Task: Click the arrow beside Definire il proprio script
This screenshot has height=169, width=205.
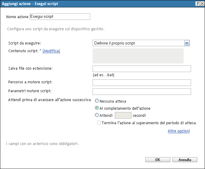Action: click(x=187, y=43)
